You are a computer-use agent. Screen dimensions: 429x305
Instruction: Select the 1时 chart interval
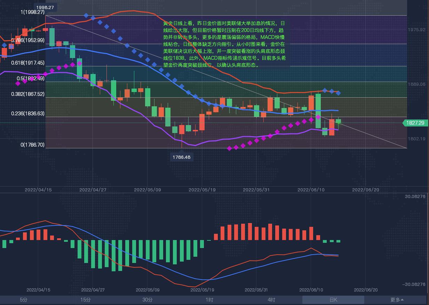pyautogui.click(x=209, y=300)
